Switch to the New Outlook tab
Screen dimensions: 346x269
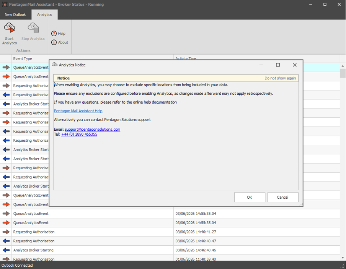click(x=15, y=15)
